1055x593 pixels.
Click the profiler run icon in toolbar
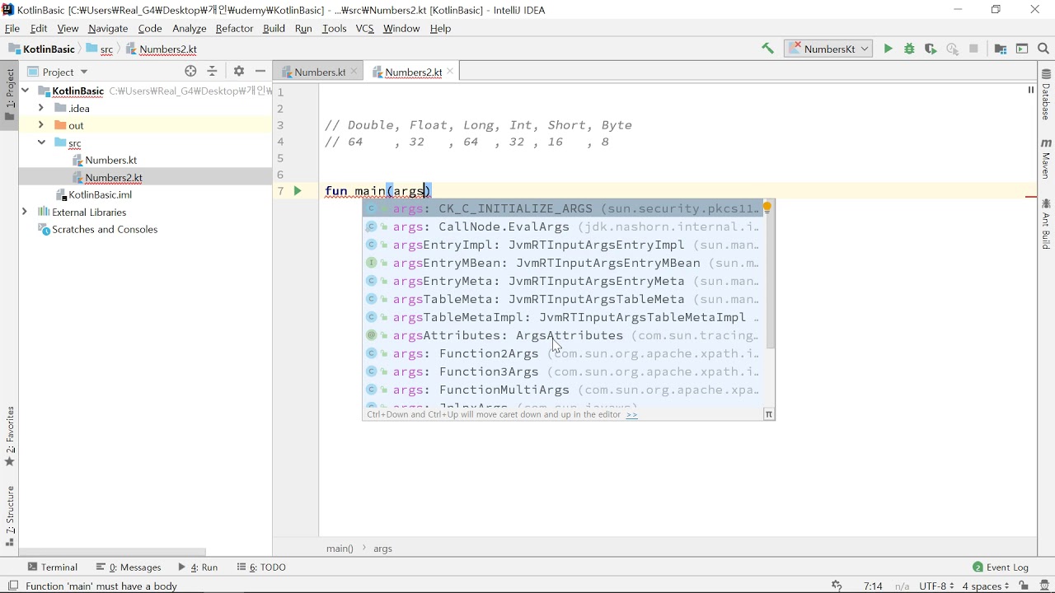click(953, 49)
